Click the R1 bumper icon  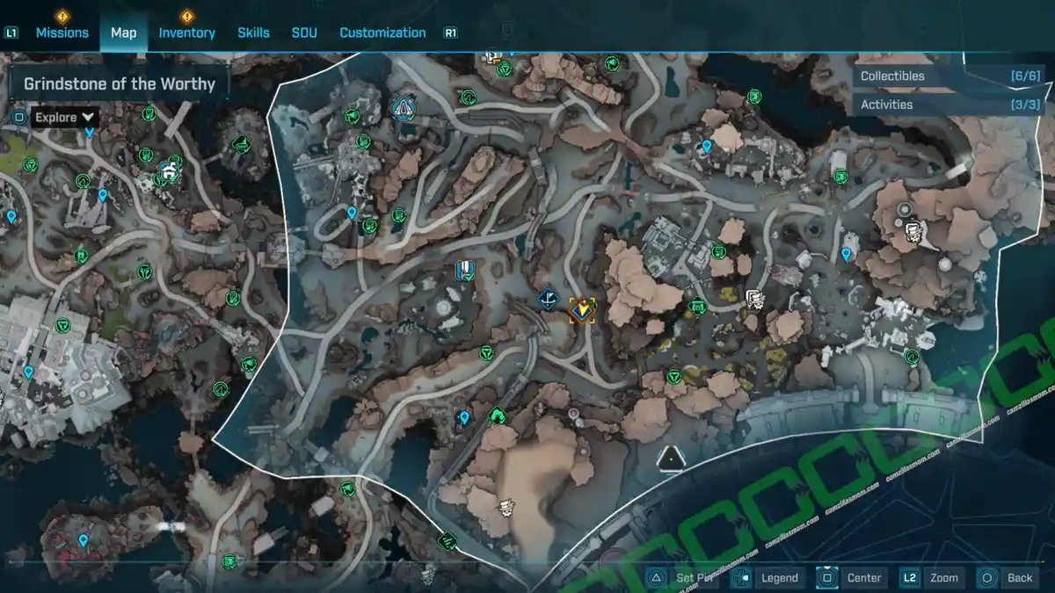[451, 33]
